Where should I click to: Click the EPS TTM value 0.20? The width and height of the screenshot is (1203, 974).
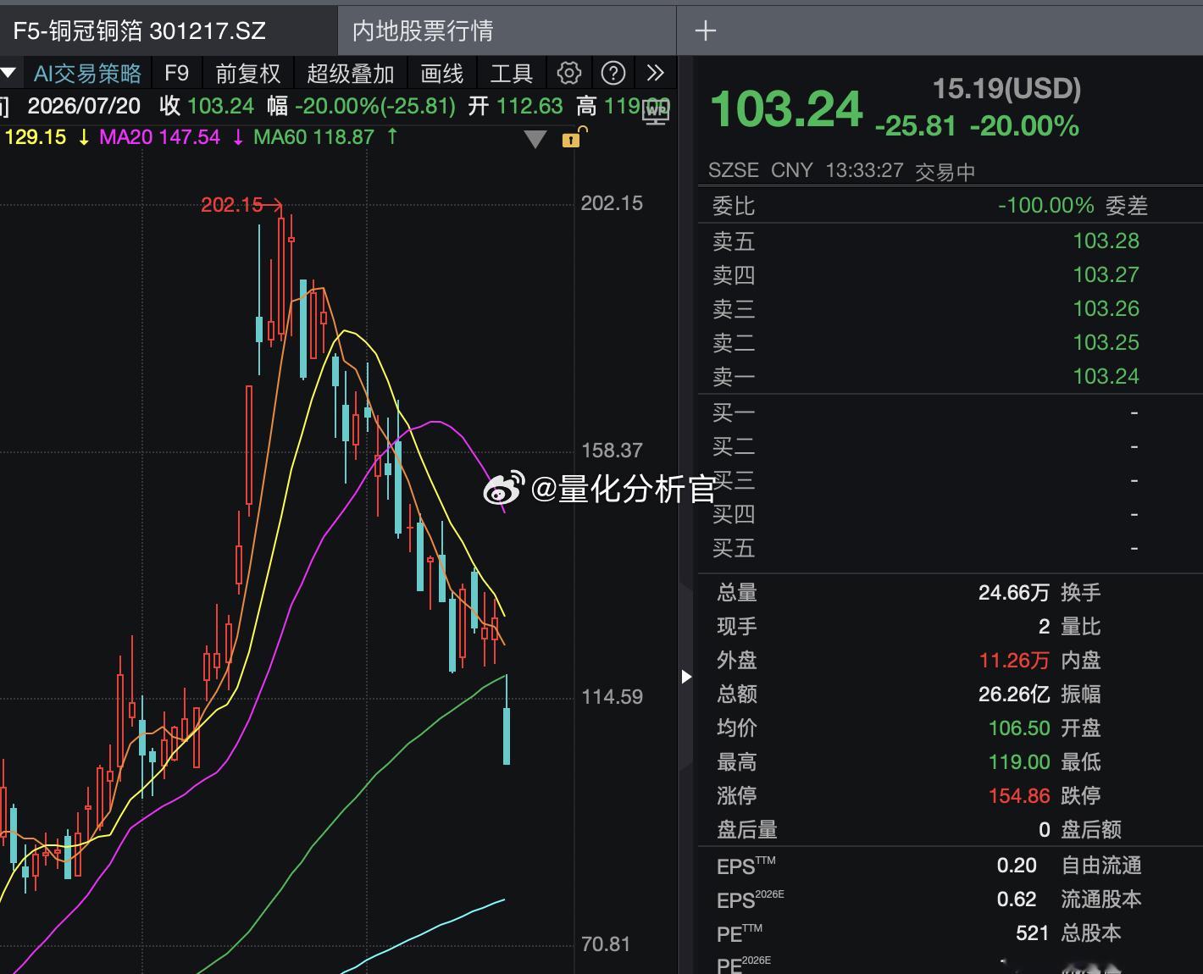(x=1017, y=866)
